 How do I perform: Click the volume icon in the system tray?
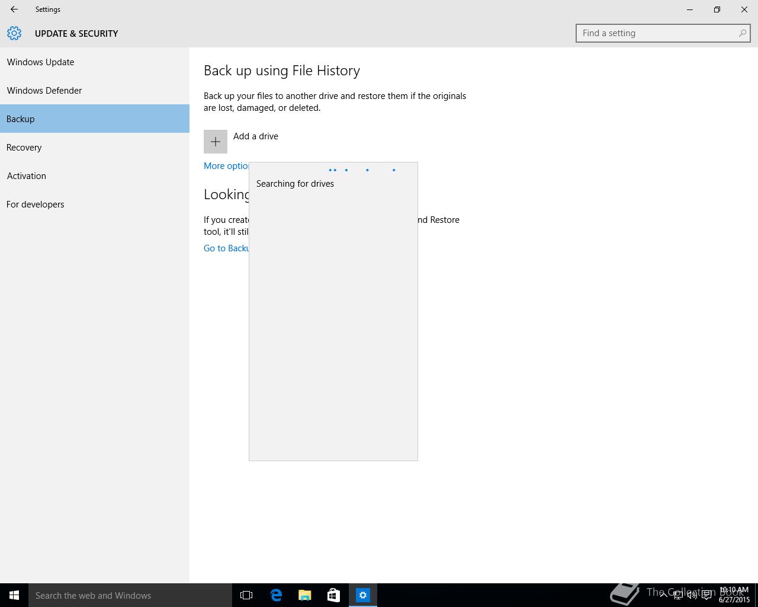[x=692, y=596]
